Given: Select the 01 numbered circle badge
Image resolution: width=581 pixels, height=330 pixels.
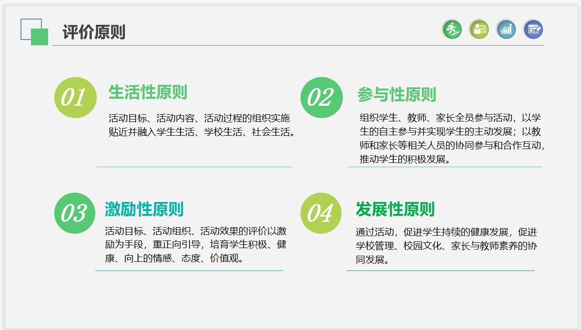Looking at the screenshot, I should [75, 98].
